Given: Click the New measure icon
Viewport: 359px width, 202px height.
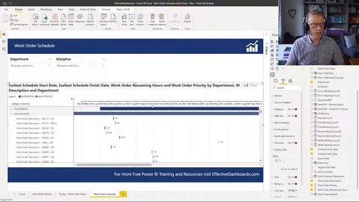Looking at the screenshot, I should (x=153, y=17).
